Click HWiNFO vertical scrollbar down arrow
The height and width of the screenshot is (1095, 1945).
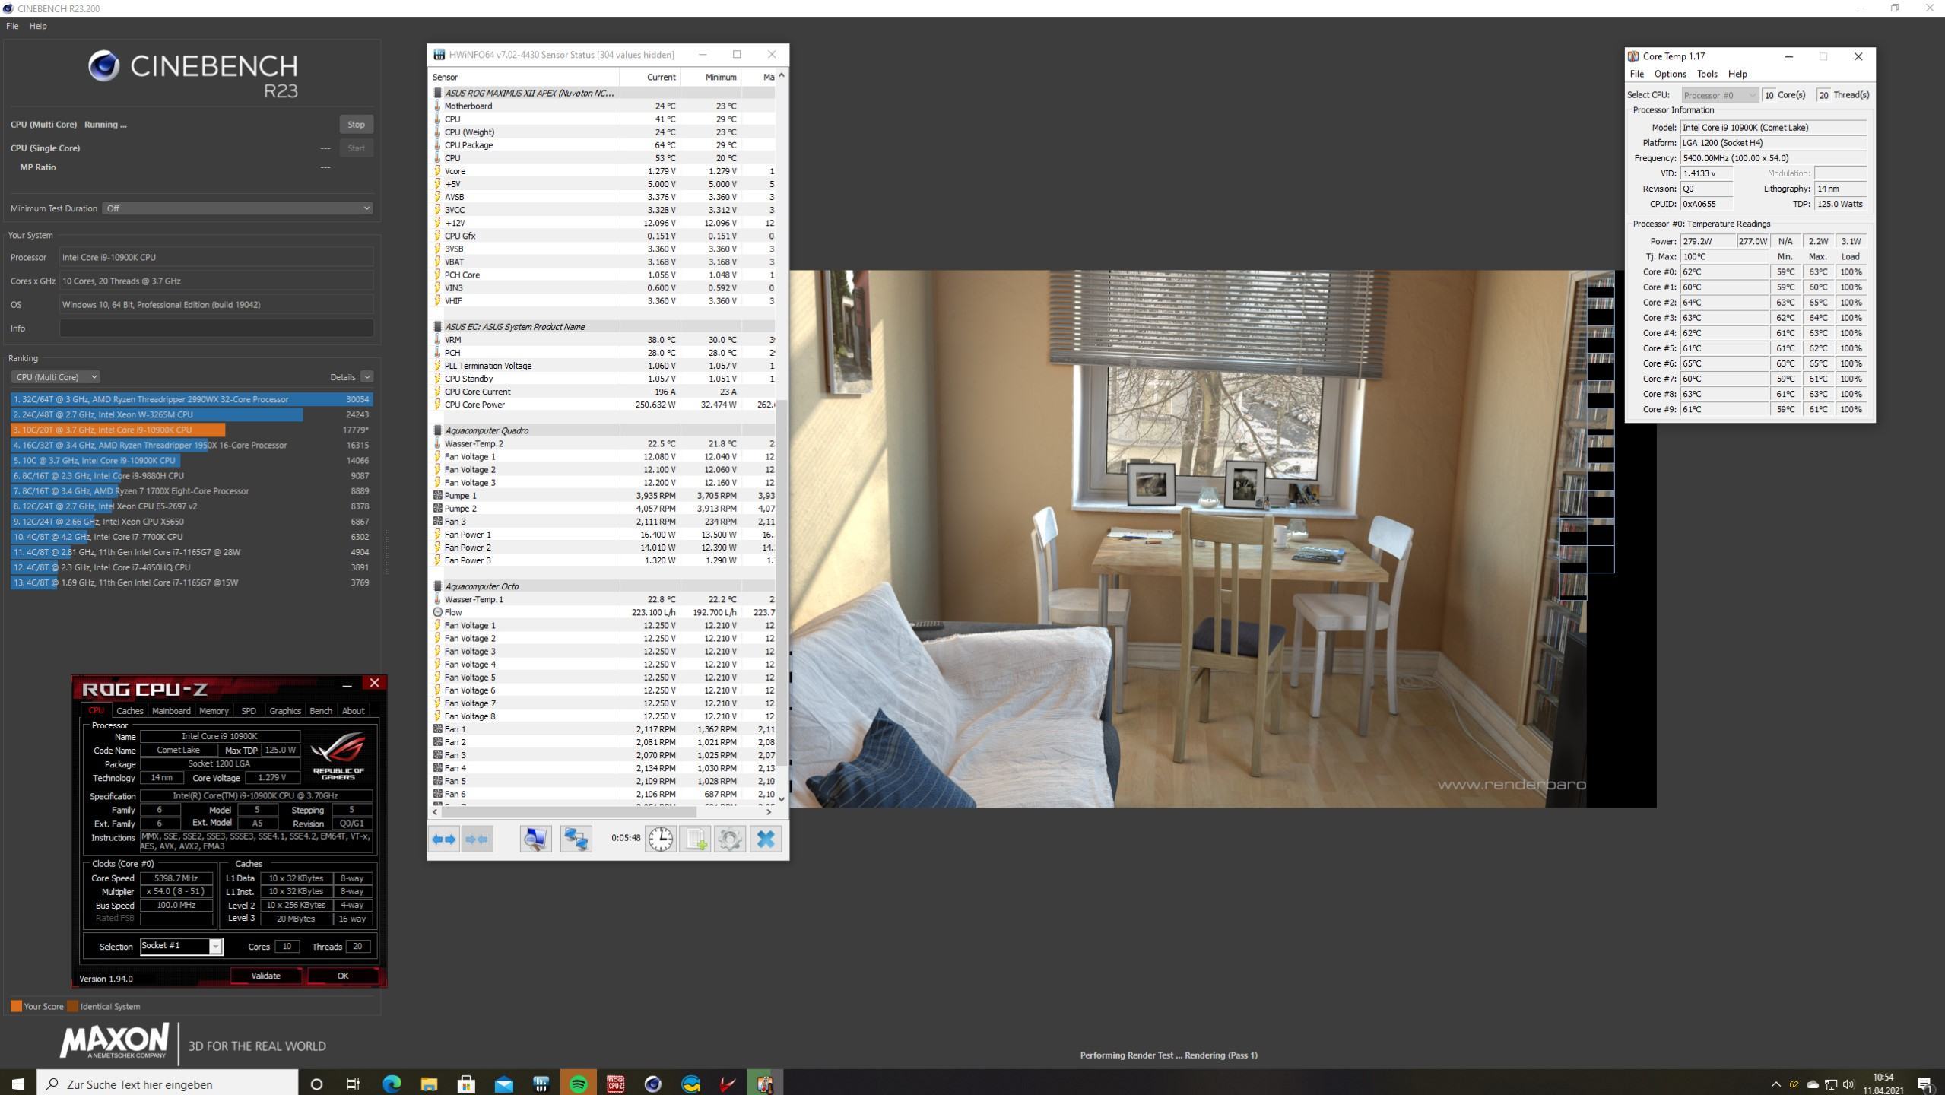[x=782, y=798]
